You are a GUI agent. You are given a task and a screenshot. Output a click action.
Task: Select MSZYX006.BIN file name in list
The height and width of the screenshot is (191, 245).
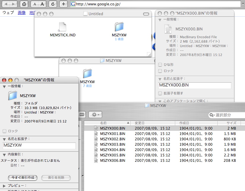coord(113,160)
